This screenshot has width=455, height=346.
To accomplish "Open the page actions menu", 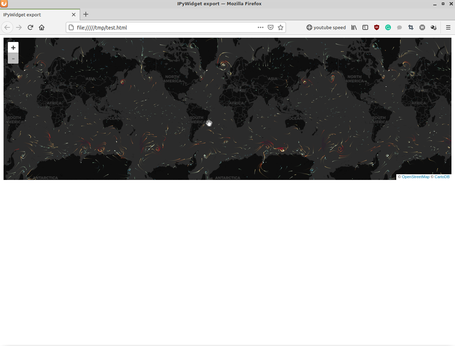I will pyautogui.click(x=261, y=27).
